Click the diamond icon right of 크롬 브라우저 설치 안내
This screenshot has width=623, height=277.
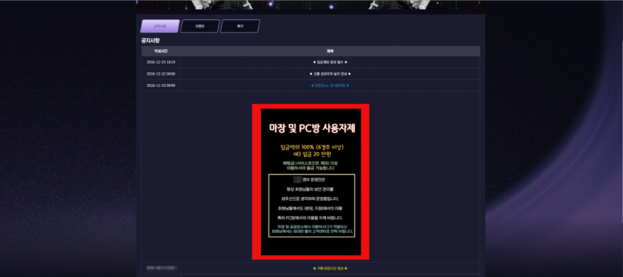349,74
